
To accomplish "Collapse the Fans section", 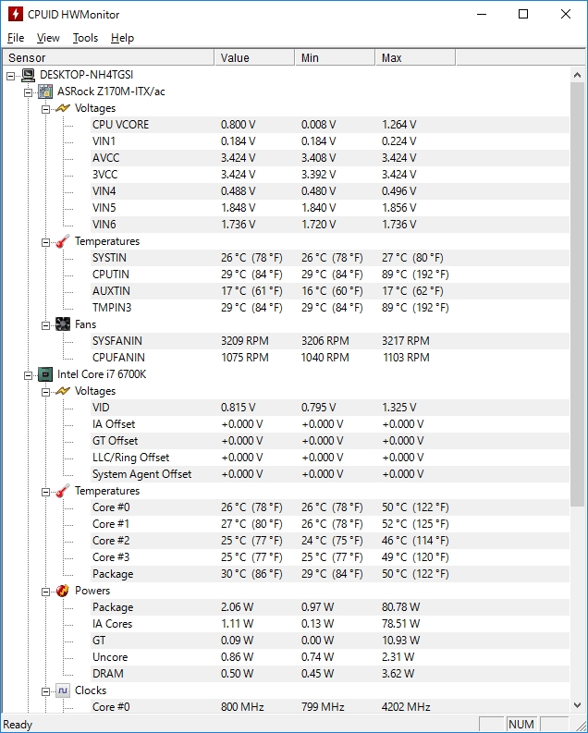I will (x=45, y=324).
